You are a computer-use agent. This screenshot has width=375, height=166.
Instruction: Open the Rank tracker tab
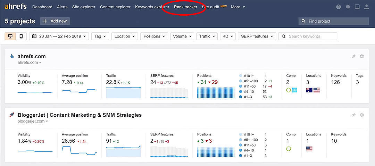[185, 7]
